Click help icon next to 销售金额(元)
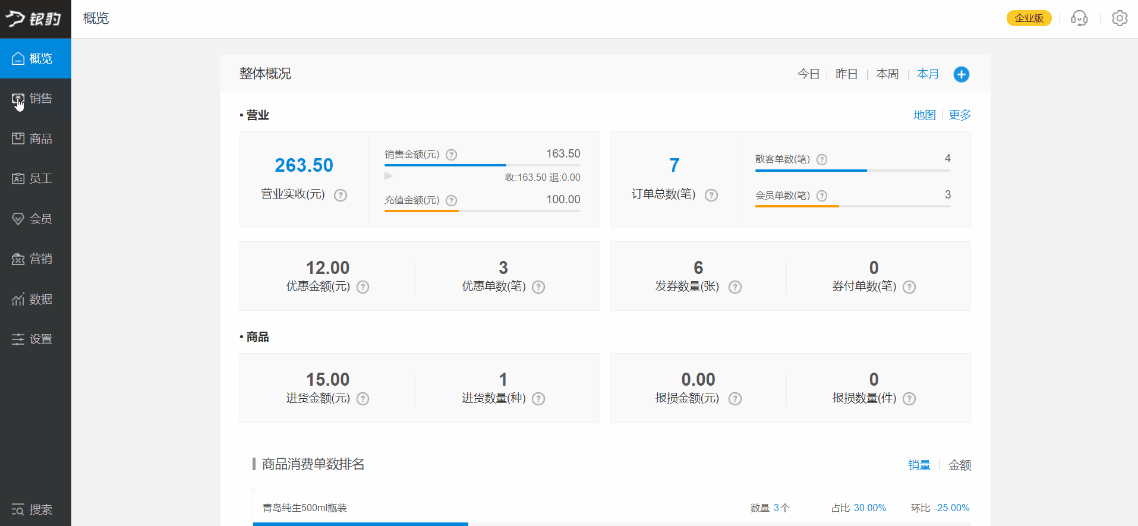This screenshot has width=1138, height=526. 452,155
